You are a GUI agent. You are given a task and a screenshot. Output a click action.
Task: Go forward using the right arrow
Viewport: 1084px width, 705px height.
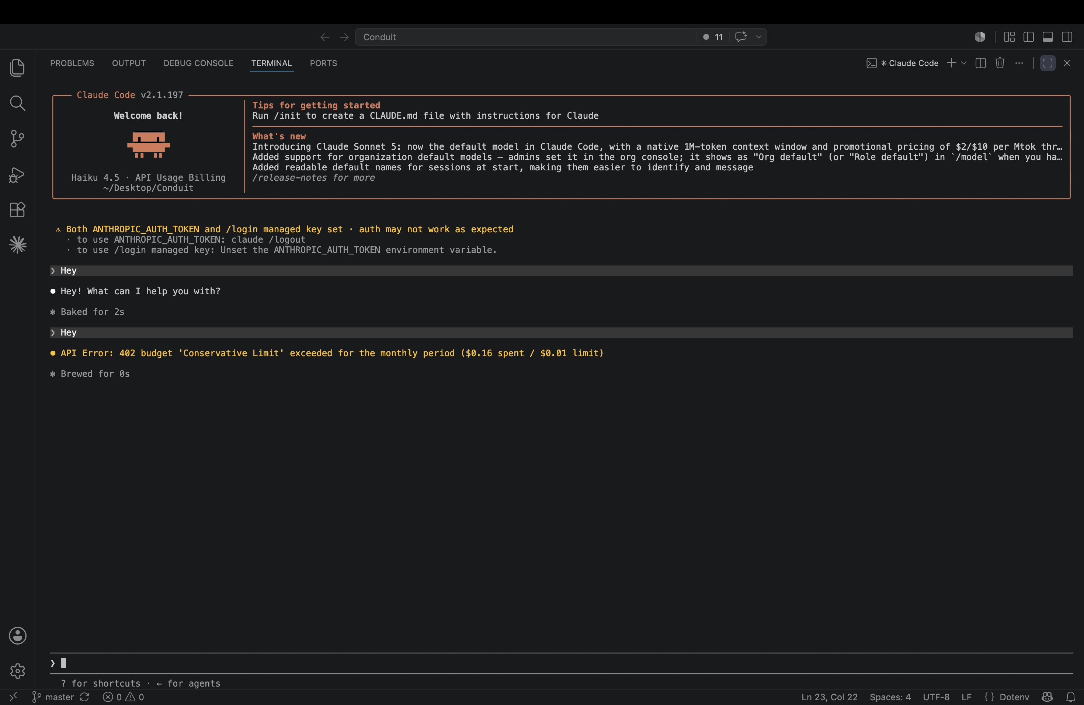click(x=344, y=37)
